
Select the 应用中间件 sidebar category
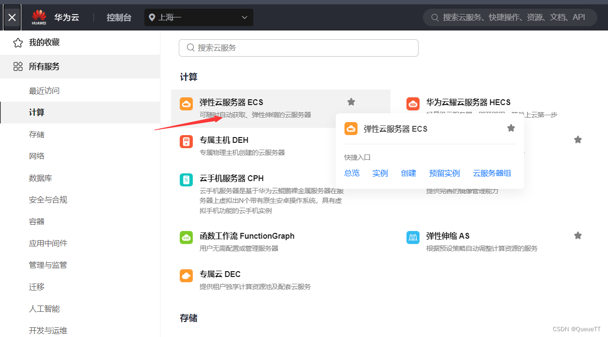tap(48, 243)
